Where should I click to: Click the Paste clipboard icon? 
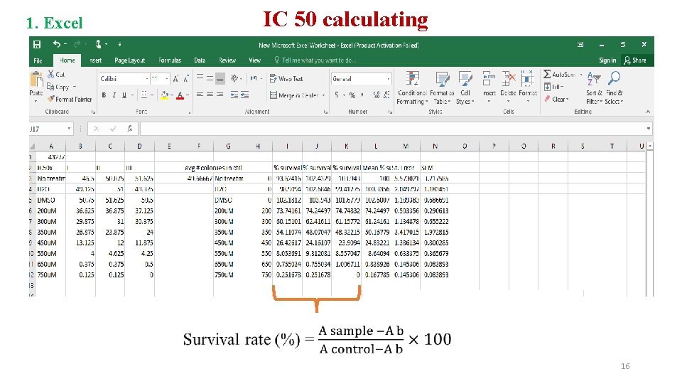[36, 80]
